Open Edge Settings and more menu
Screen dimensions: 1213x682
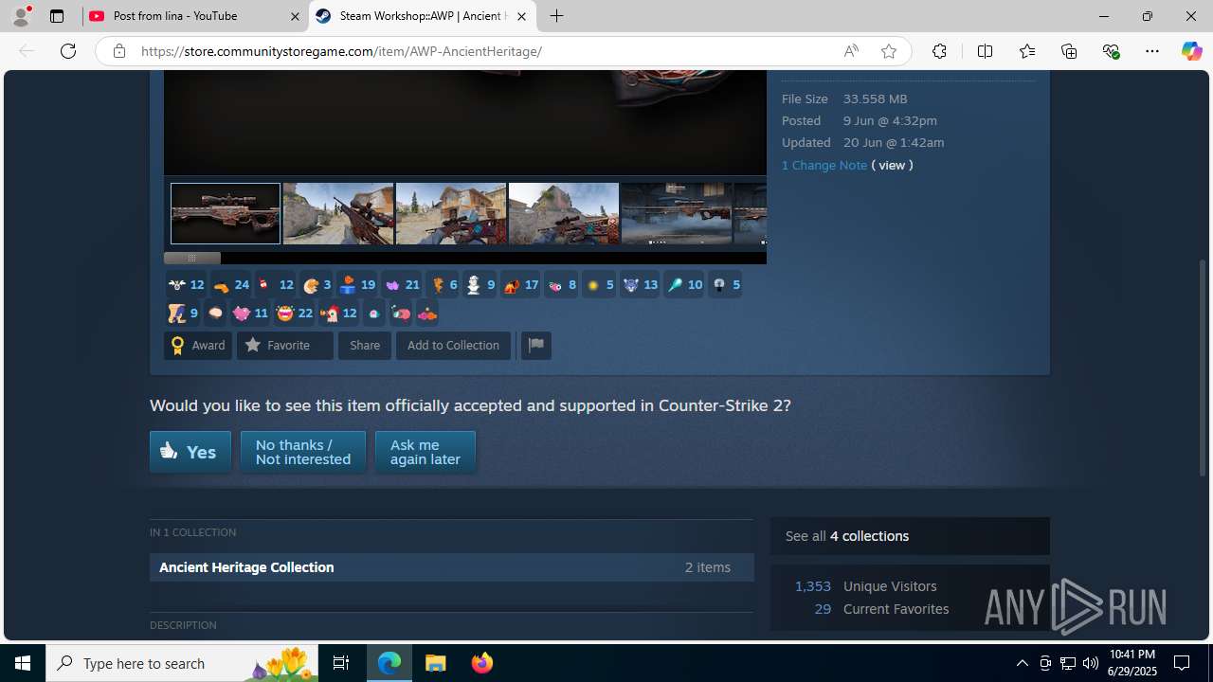pyautogui.click(x=1152, y=51)
